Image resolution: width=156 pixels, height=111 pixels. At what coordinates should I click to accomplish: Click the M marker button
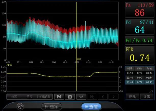point(59,97)
